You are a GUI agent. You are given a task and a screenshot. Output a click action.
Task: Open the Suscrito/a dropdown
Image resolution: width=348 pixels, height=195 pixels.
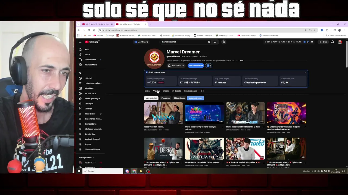click(x=176, y=66)
